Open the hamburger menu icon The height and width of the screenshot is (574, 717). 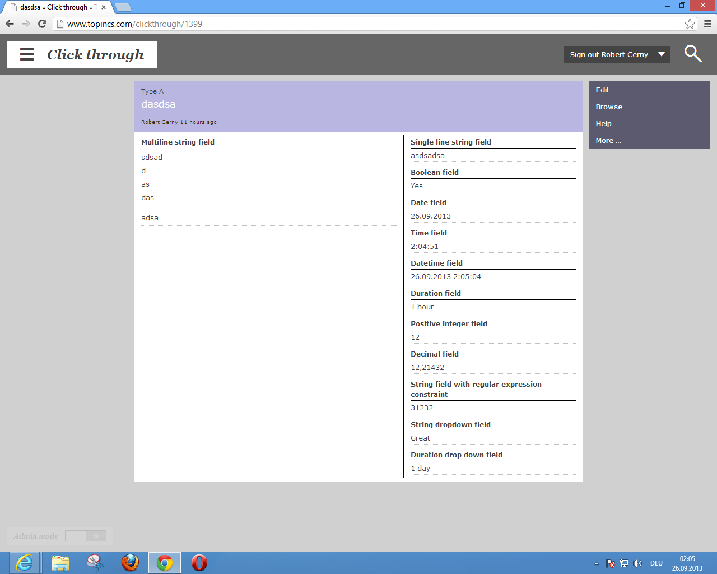tap(27, 54)
